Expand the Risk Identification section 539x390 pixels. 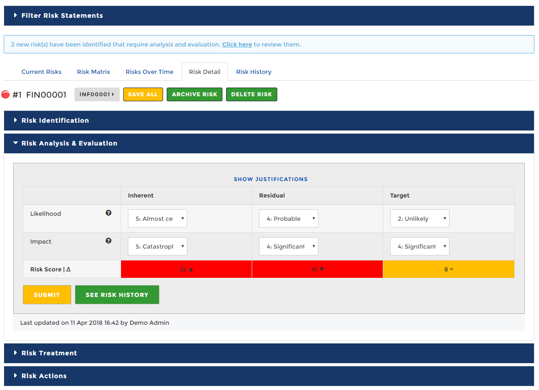[55, 120]
